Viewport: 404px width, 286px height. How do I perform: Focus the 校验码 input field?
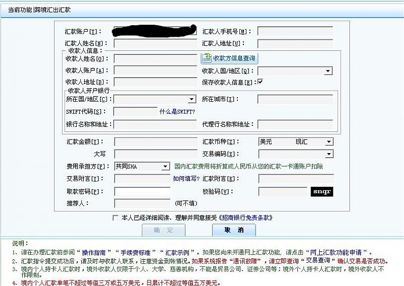(x=282, y=191)
